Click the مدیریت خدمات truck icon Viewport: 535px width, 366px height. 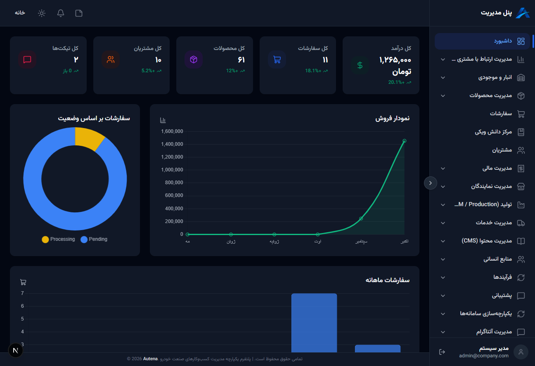tap(521, 223)
